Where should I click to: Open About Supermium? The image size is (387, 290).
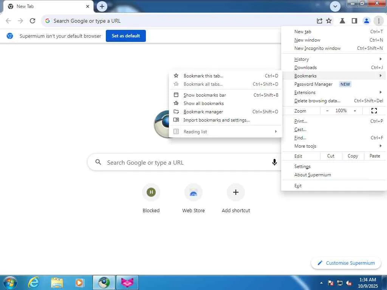tap(334, 175)
